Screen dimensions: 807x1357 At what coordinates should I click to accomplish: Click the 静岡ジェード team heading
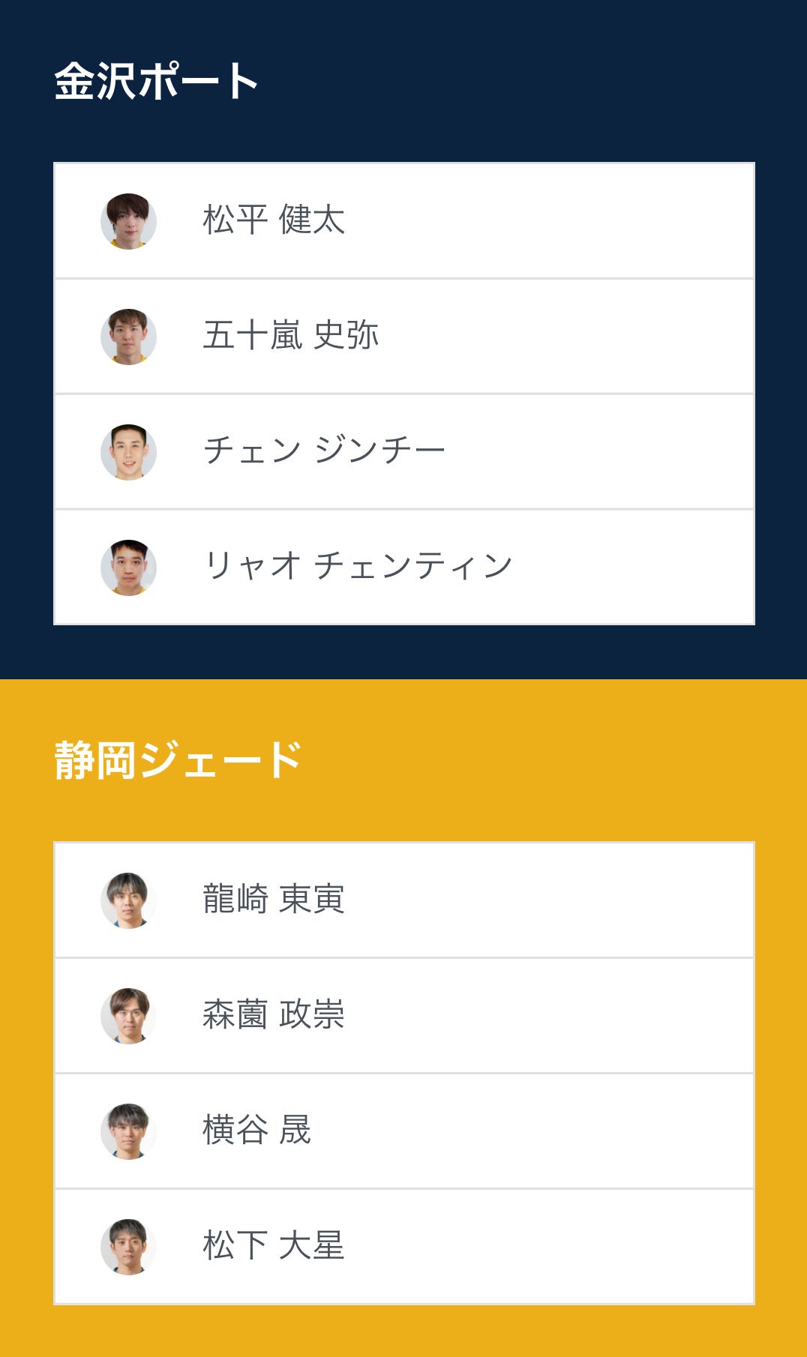(178, 760)
